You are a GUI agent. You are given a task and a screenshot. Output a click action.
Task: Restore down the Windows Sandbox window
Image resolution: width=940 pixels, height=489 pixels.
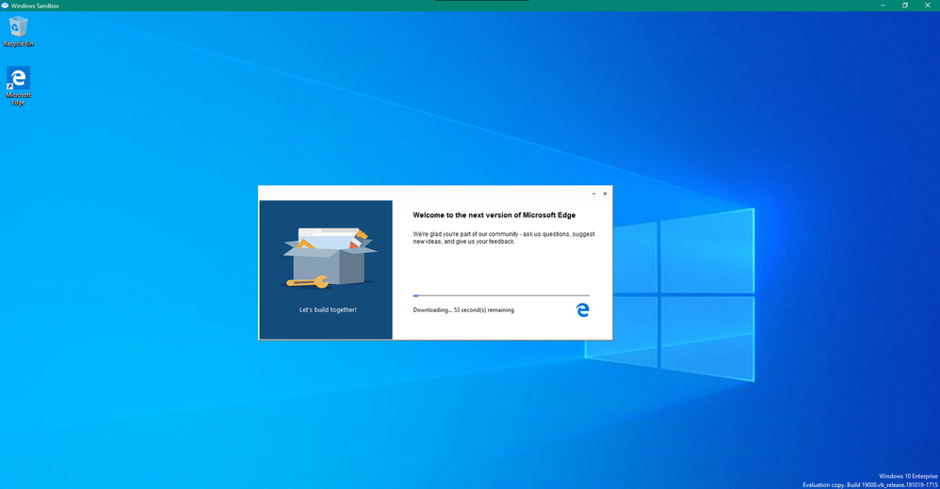(905, 6)
